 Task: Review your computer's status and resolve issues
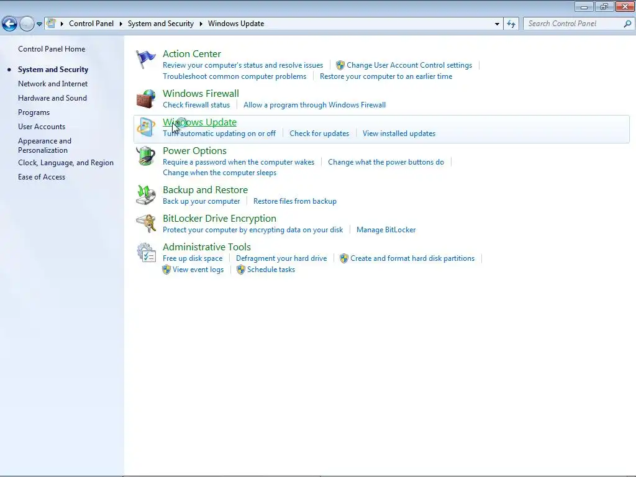(x=243, y=65)
